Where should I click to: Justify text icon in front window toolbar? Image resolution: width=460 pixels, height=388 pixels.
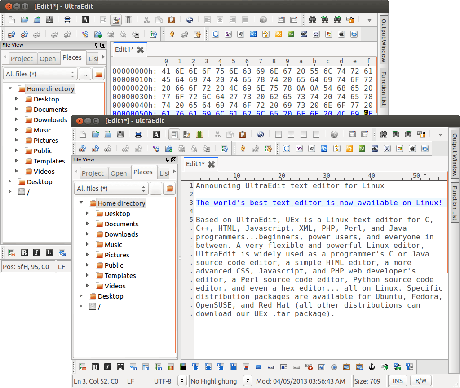pos(316,134)
